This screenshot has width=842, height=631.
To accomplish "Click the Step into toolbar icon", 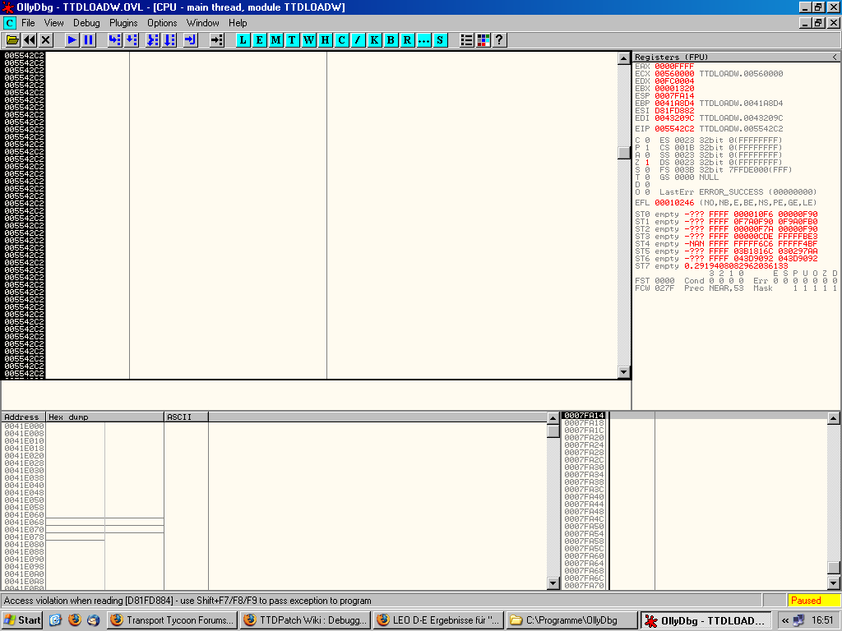I will click(114, 40).
